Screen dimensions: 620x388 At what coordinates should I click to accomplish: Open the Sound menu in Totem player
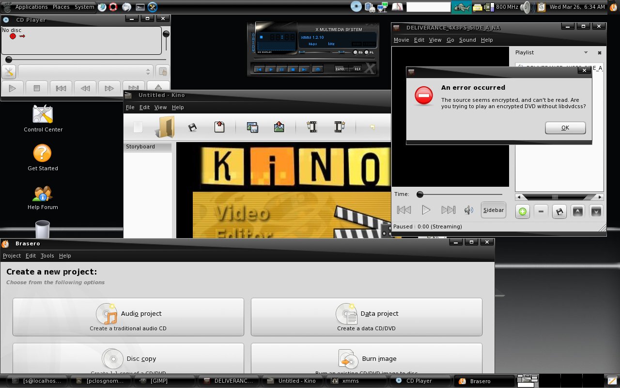coord(467,40)
